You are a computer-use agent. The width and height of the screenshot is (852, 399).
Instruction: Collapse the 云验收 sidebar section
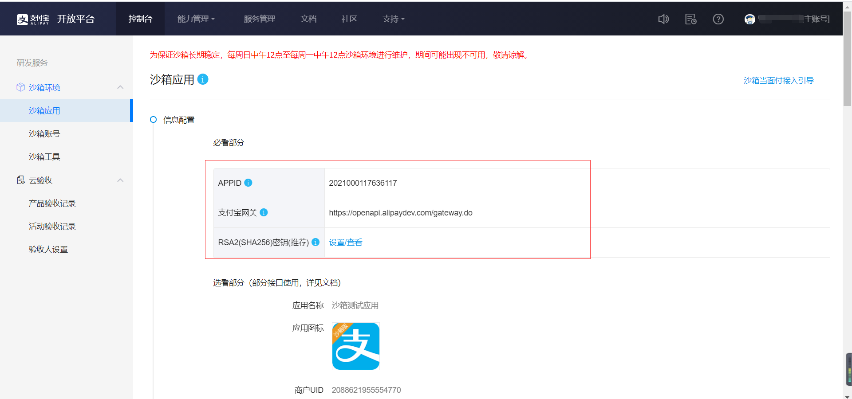pyautogui.click(x=120, y=180)
